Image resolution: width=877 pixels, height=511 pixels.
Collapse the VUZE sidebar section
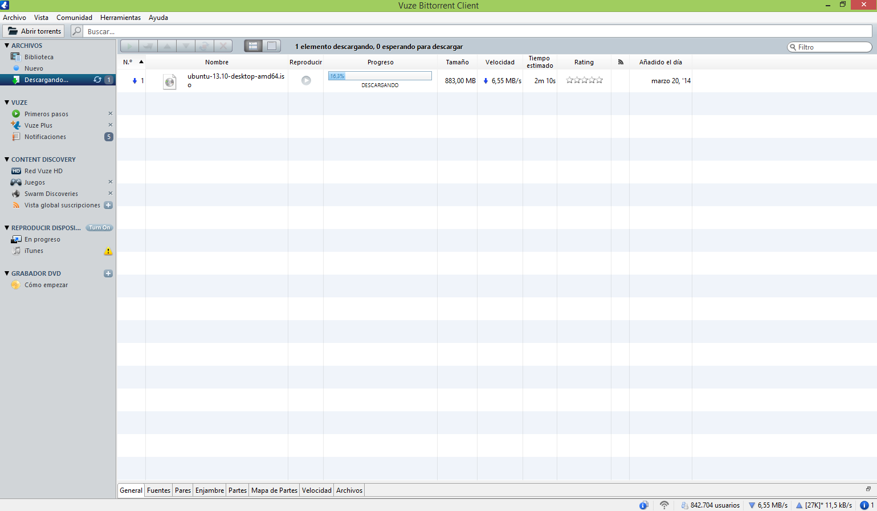point(7,103)
